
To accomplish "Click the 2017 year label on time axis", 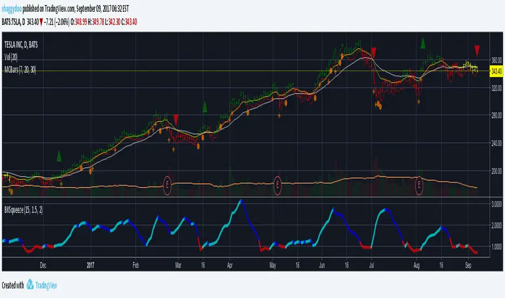I will point(90,265).
